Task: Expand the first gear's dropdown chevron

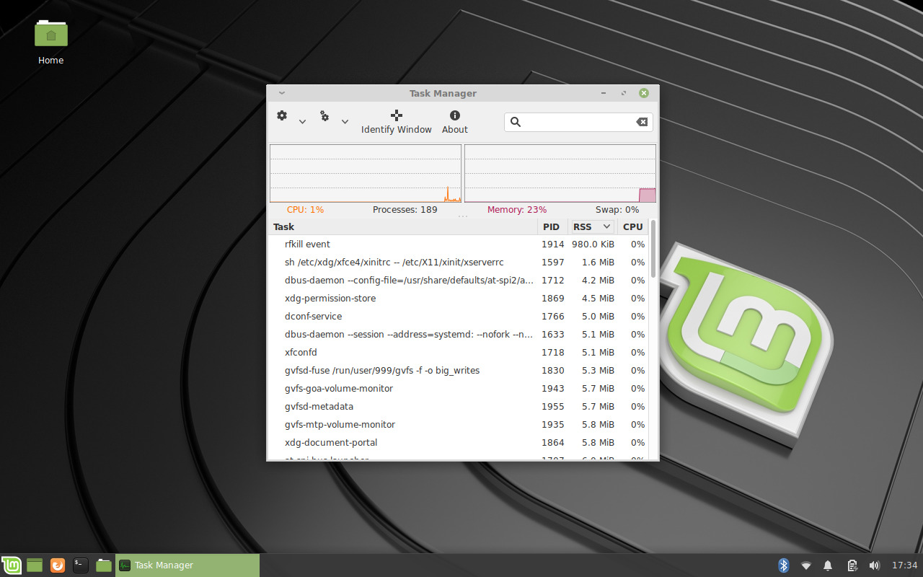Action: click(x=302, y=121)
